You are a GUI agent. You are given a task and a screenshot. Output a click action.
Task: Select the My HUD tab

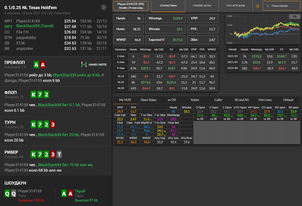coord(125,100)
